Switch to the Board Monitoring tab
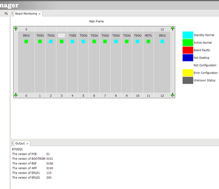The image size is (219, 189). 26,14
